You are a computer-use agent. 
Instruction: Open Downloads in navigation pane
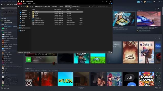[24, 15]
